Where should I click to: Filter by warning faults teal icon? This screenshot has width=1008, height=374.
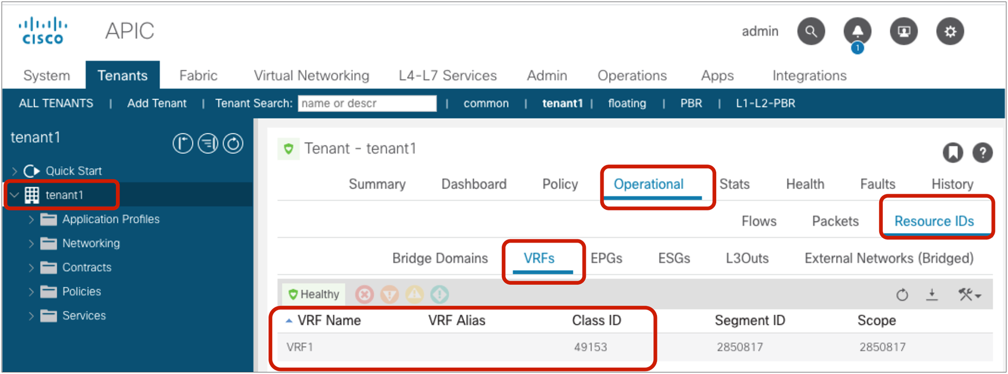(439, 295)
